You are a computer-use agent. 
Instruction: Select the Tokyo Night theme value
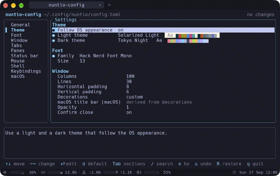point(133,40)
